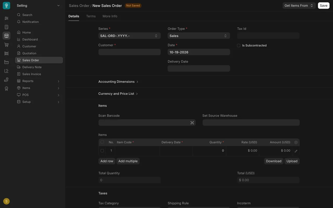
Task: Open Delivery Note from the sidebar
Action: (x=39, y=67)
